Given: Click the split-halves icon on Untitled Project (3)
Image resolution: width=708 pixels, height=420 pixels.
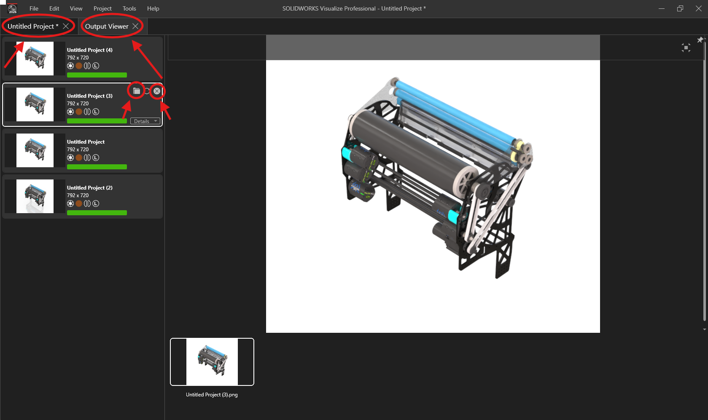Looking at the screenshot, I should pyautogui.click(x=87, y=112).
